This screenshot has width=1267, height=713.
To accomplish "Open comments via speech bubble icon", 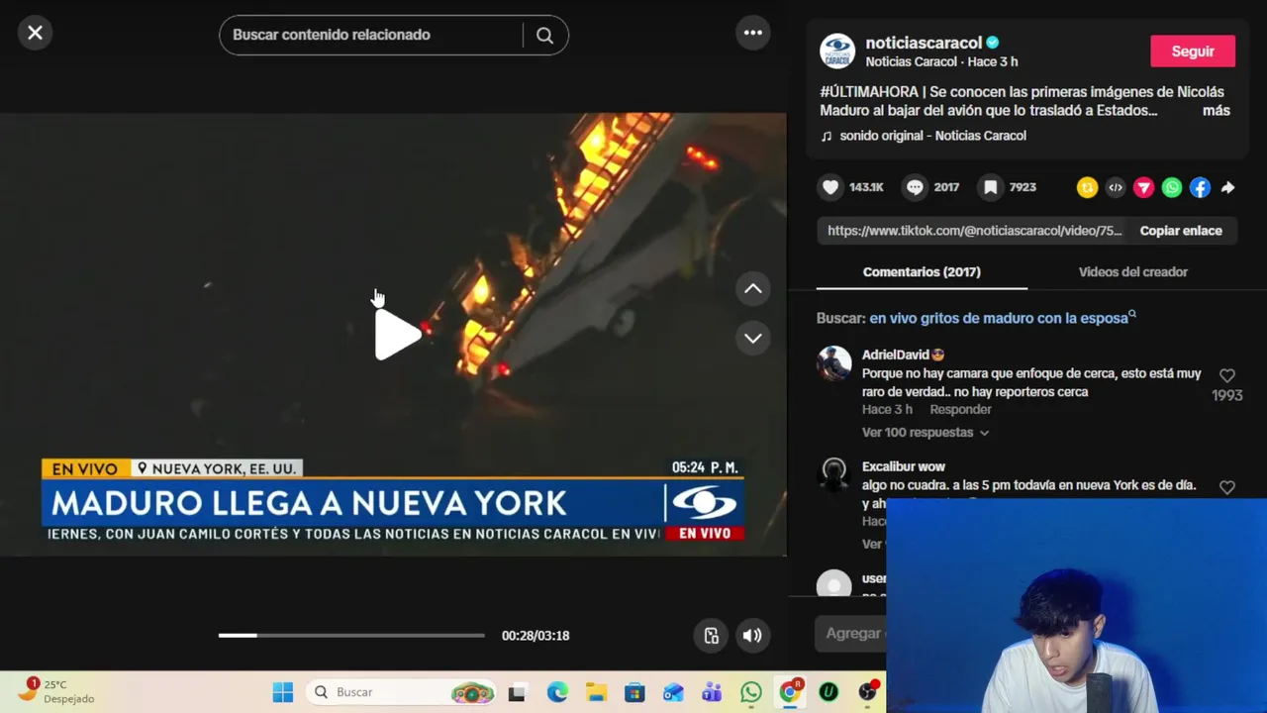I will tap(916, 187).
